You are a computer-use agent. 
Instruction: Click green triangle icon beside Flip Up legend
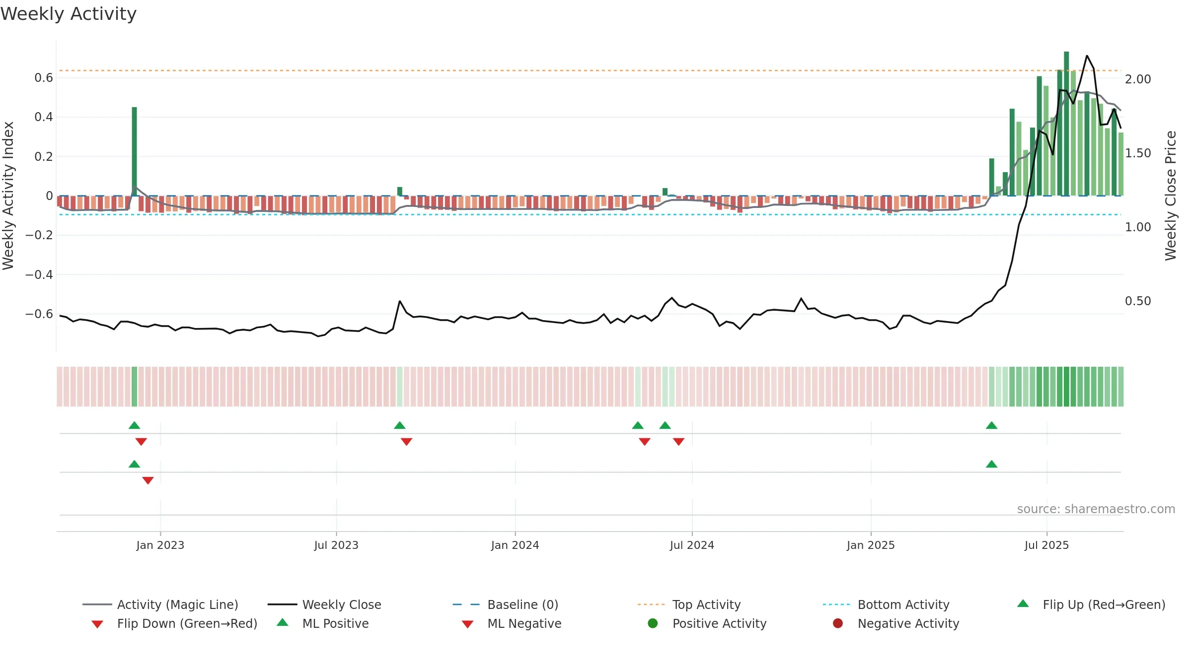click(x=1023, y=603)
